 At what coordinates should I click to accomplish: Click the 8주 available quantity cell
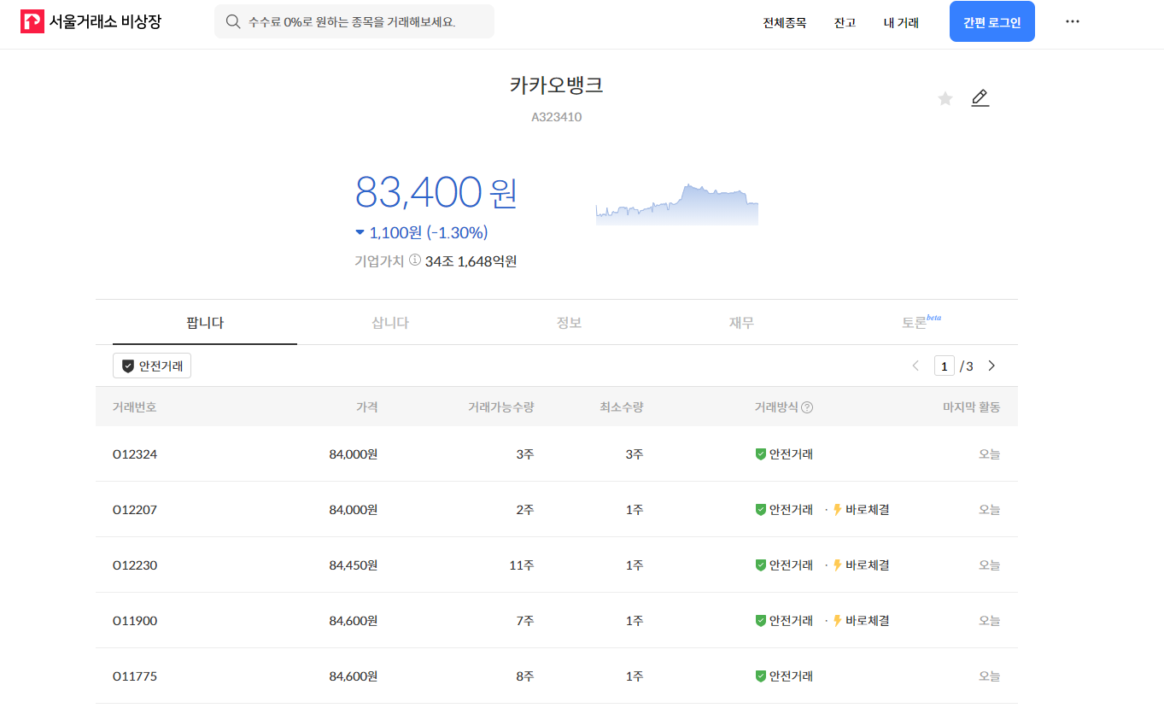click(525, 676)
